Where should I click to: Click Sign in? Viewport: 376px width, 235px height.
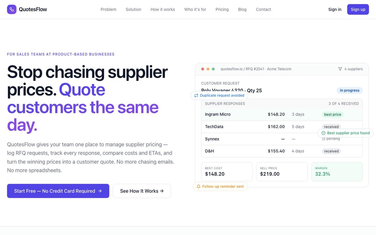[x=335, y=9]
